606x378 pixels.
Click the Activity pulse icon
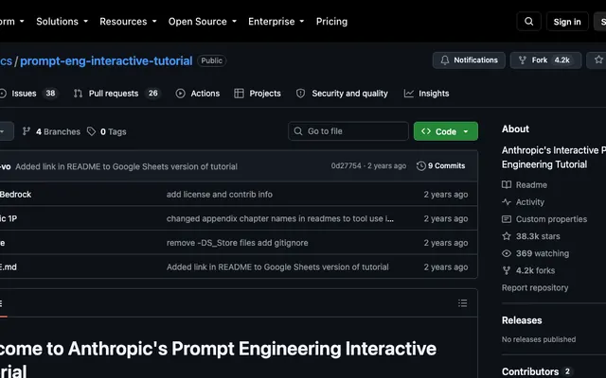pyautogui.click(x=507, y=201)
